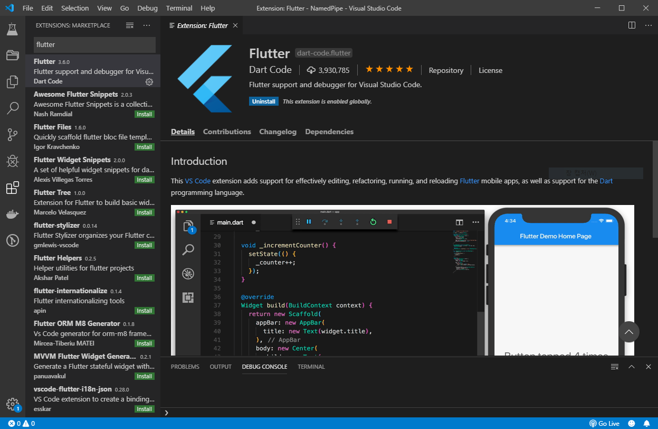Open the Explorer files icon
This screenshot has width=658, height=429.
pyautogui.click(x=12, y=82)
